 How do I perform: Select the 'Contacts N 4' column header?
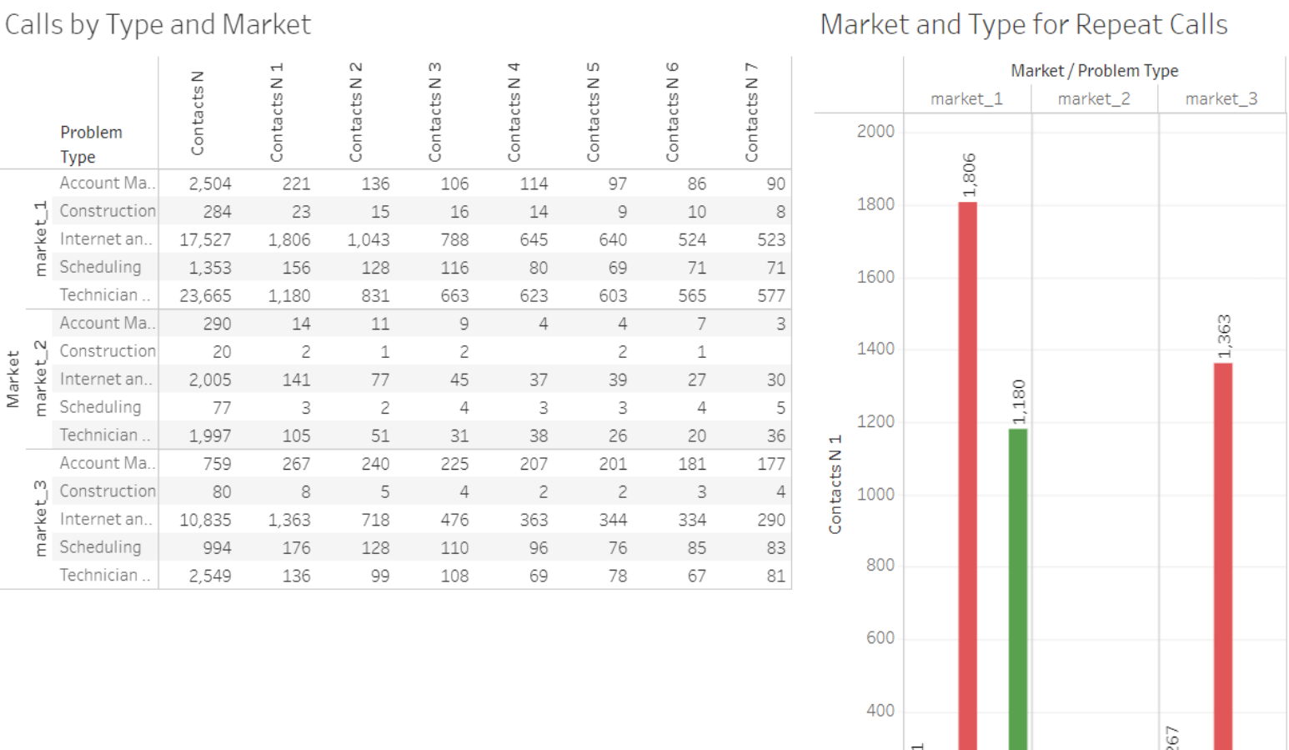pos(514,112)
